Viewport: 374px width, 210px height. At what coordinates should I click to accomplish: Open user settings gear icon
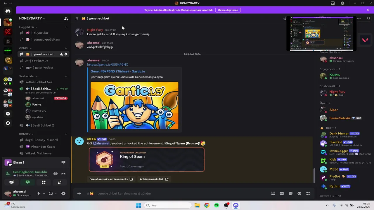pyautogui.click(x=63, y=193)
